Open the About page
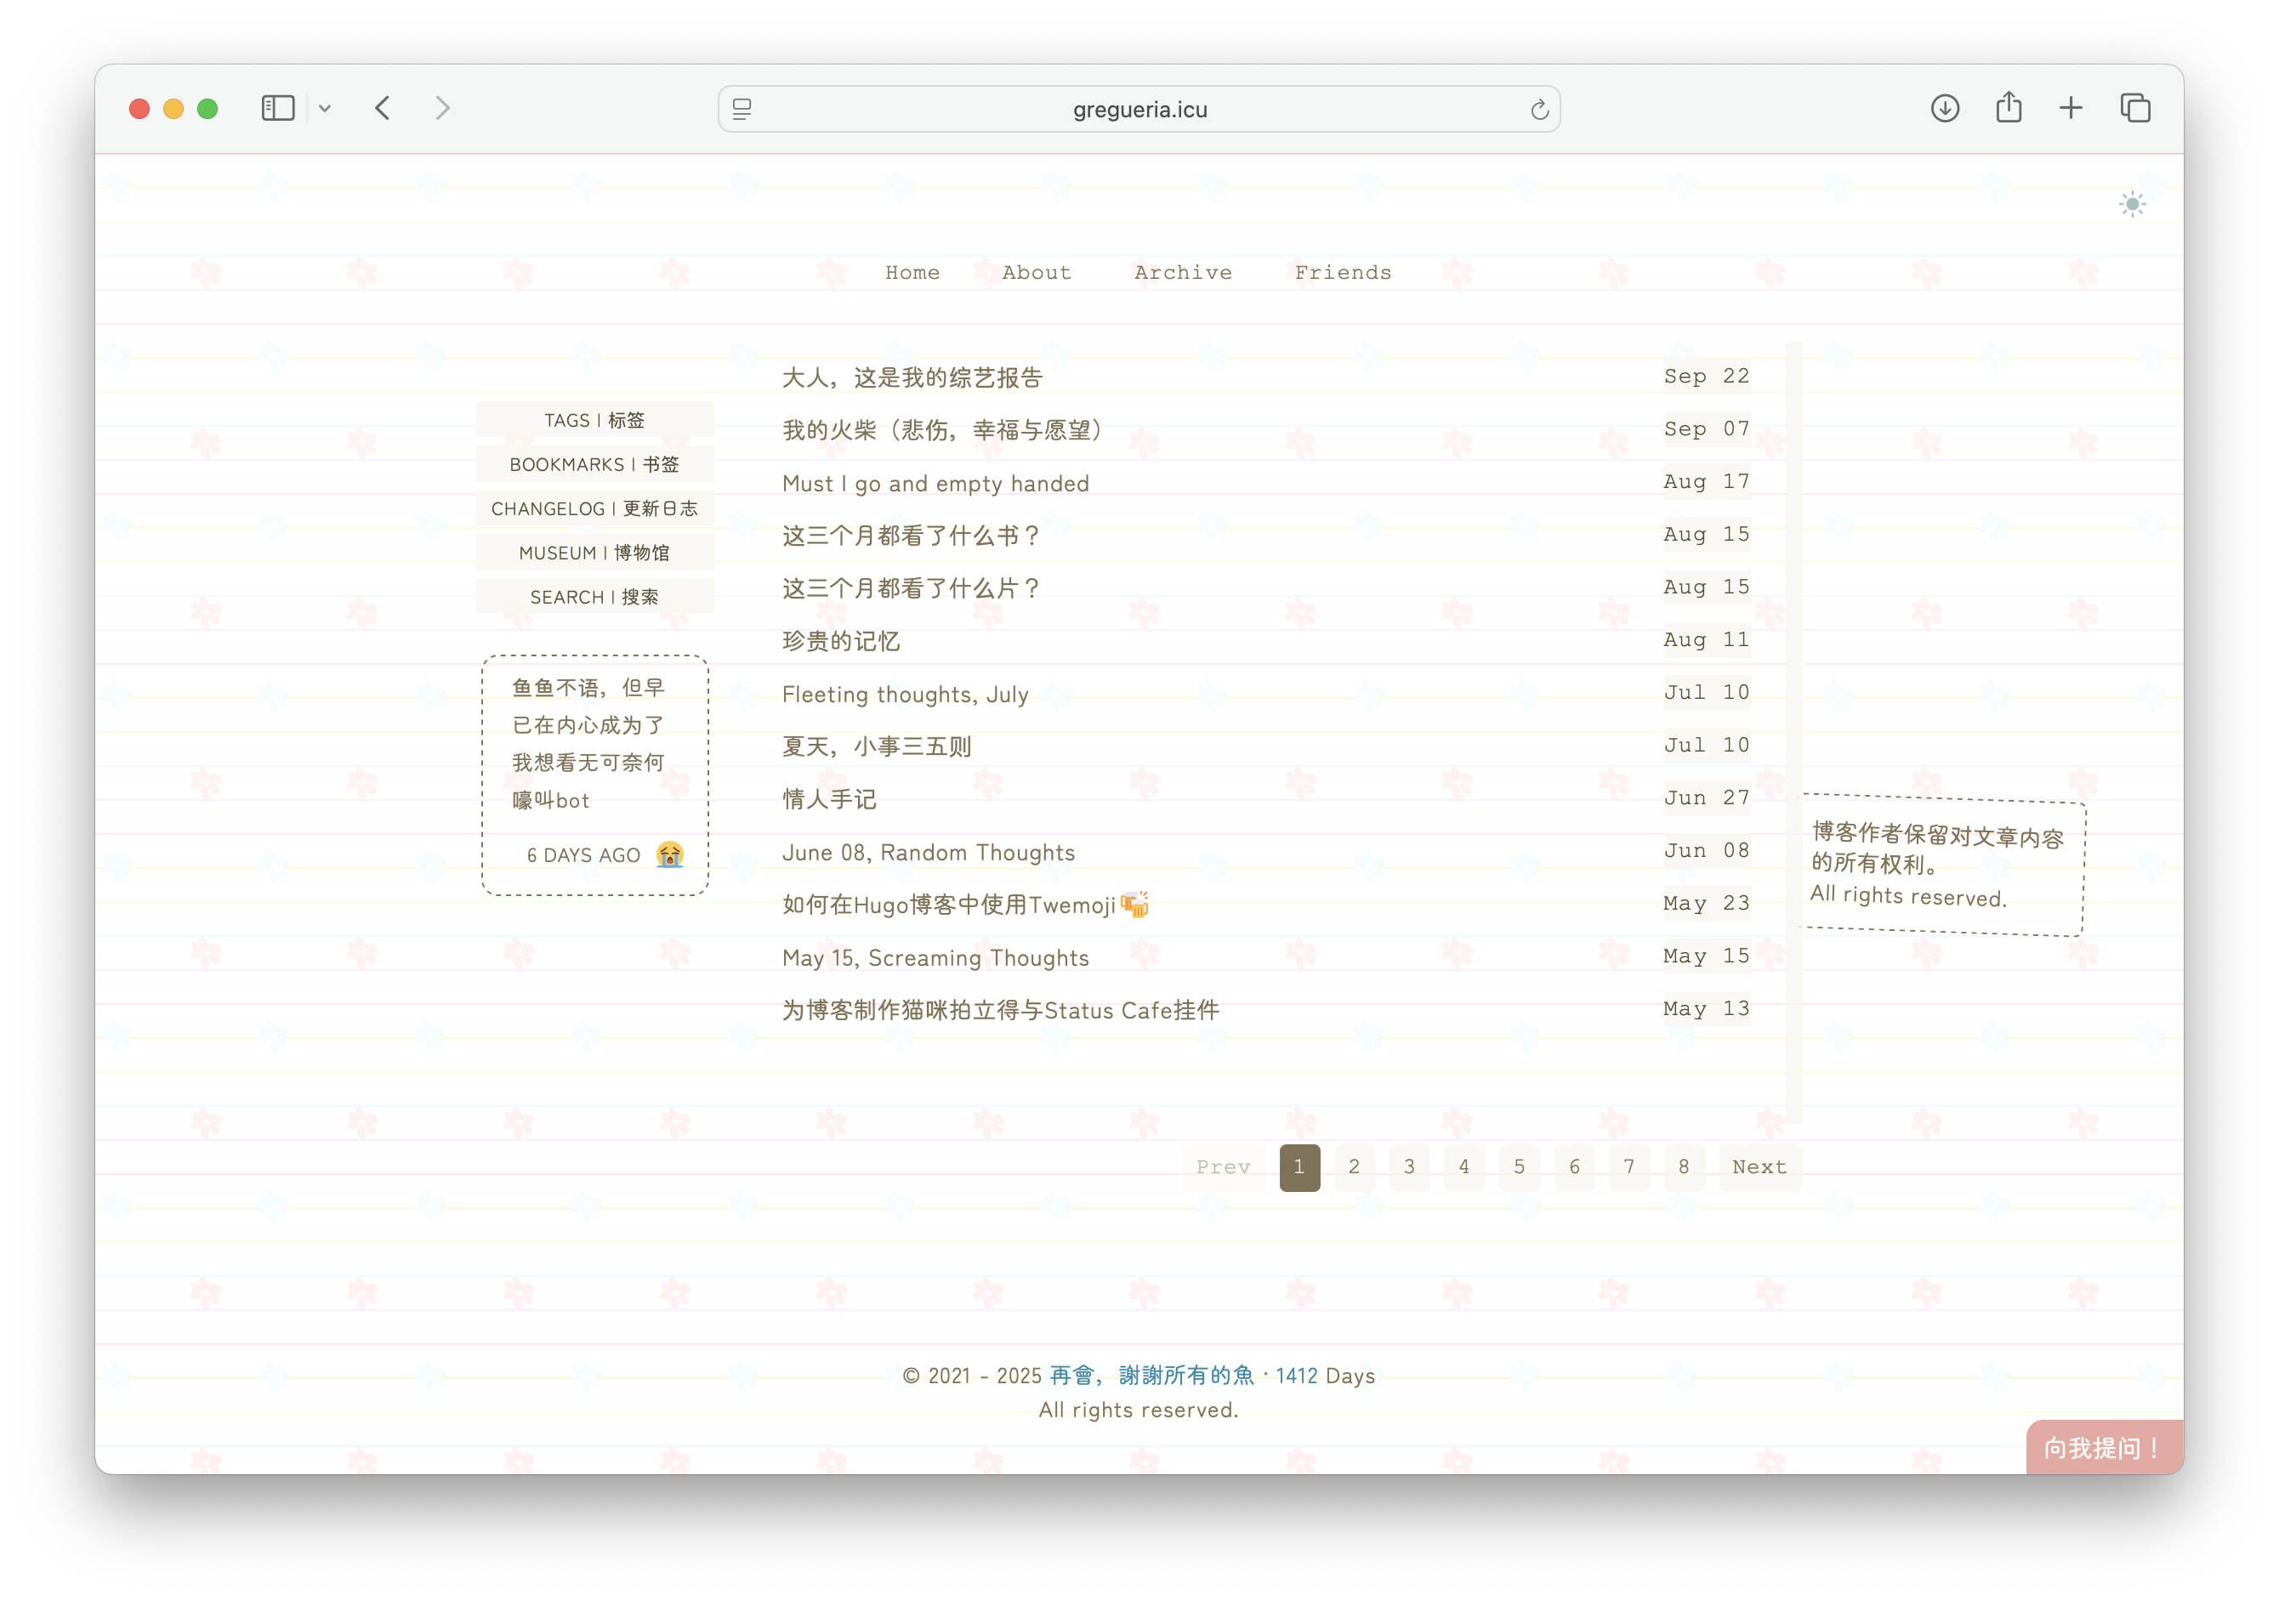Viewport: 2279px width, 1600px height. 1037,272
